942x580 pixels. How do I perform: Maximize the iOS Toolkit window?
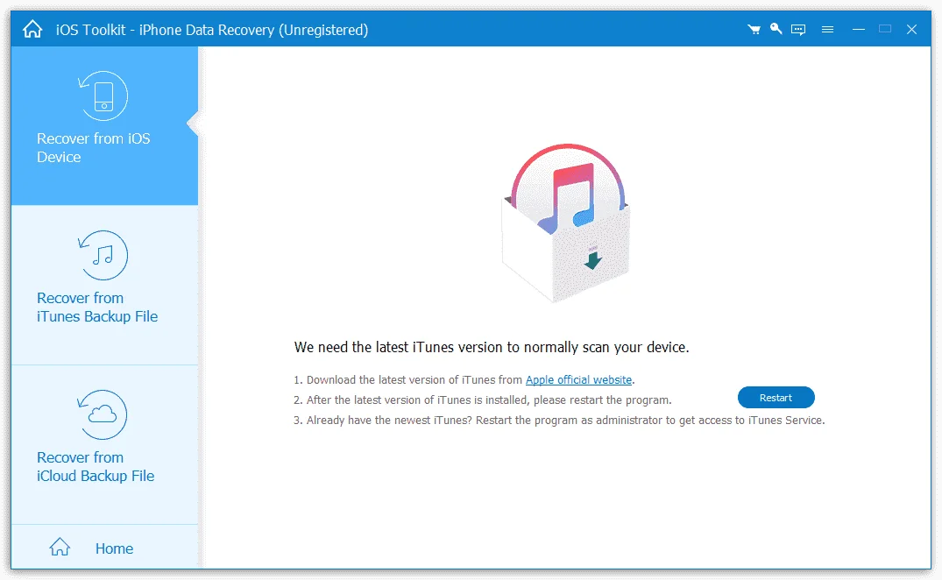tap(885, 29)
